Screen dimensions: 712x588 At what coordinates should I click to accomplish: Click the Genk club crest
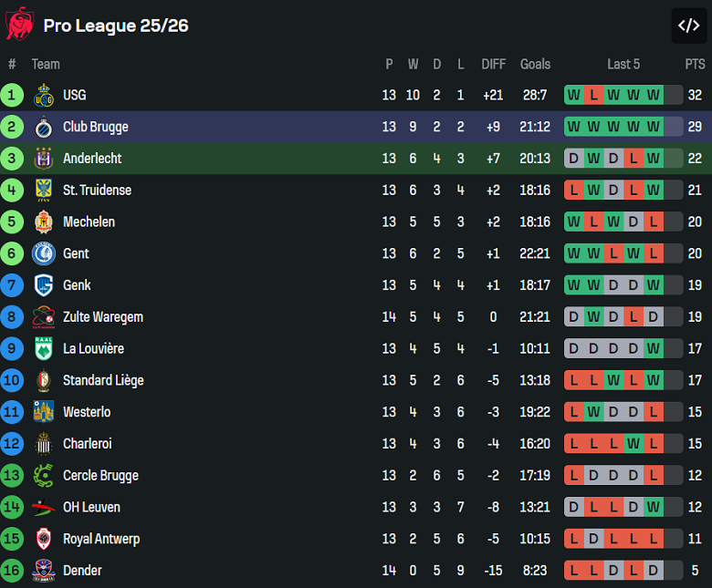point(44,285)
